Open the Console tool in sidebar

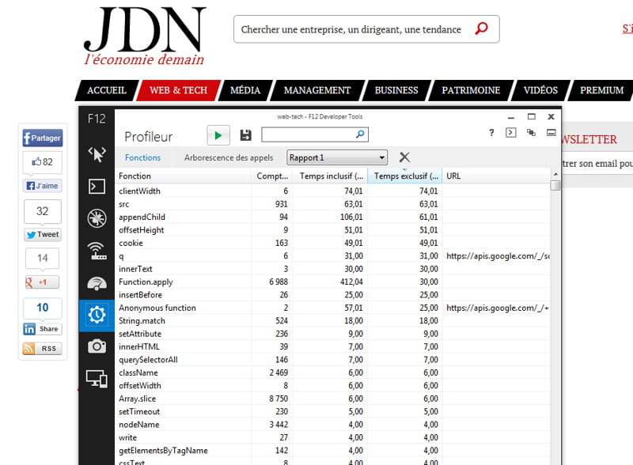click(x=97, y=186)
